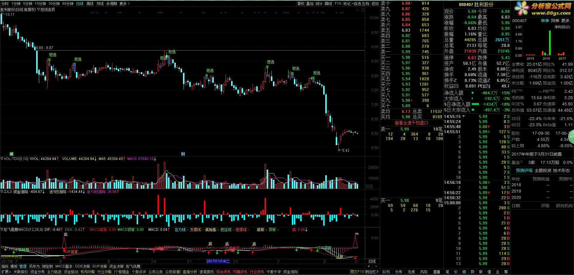Expand the 短线逃顶 indicator dropdown

click(x=39, y=10)
